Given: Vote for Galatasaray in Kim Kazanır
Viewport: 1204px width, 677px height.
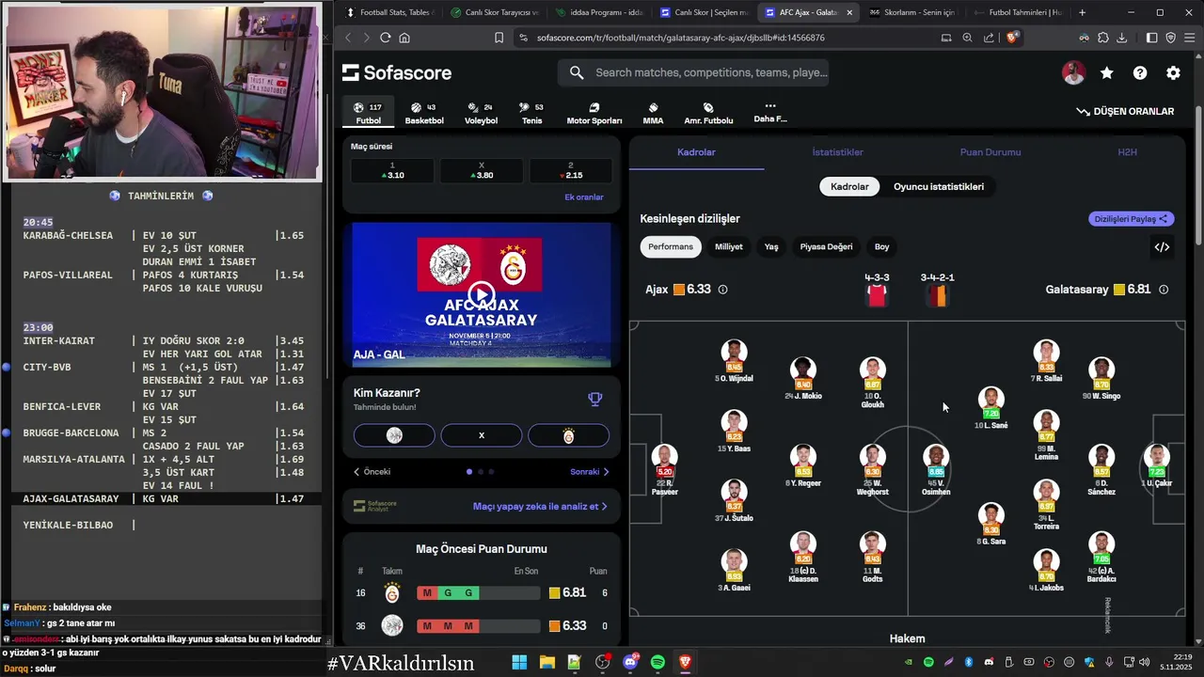Looking at the screenshot, I should click(568, 435).
